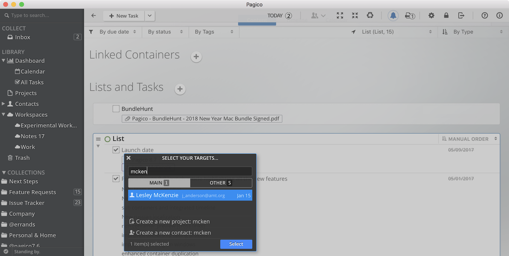The width and height of the screenshot is (509, 256).
Task: Open settings gear icon
Action: coord(431,16)
